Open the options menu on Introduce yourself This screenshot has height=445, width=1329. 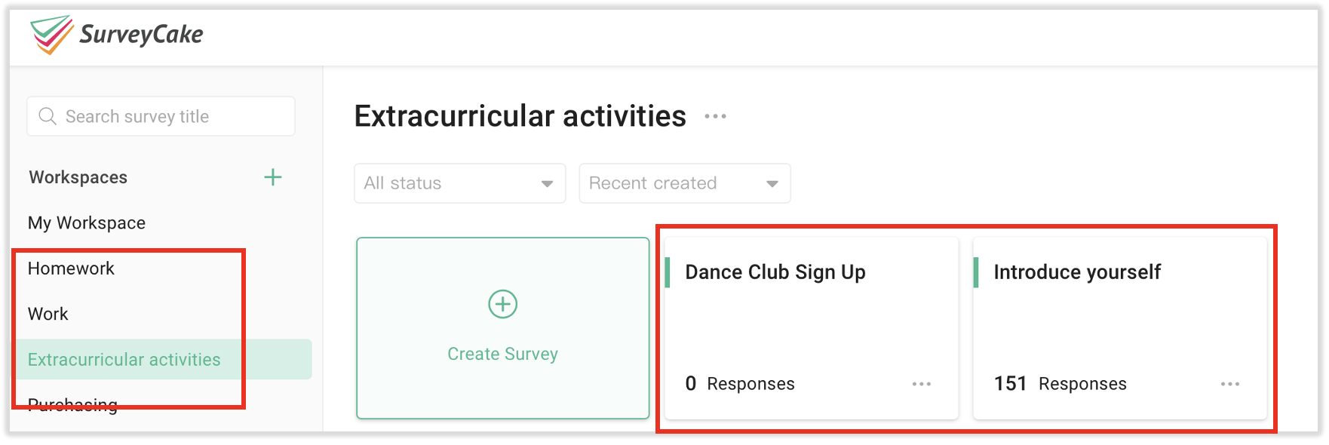click(x=1231, y=384)
